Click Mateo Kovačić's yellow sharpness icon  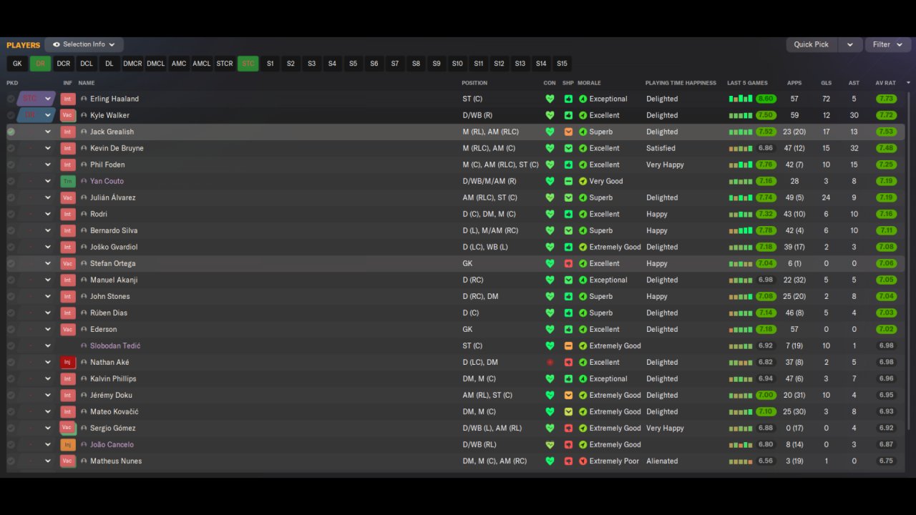click(x=568, y=411)
